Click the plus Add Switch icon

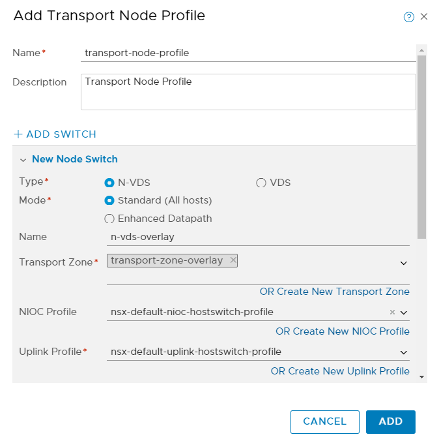(18, 134)
